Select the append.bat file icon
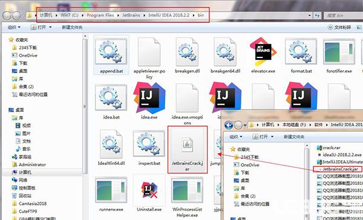 coord(111,51)
